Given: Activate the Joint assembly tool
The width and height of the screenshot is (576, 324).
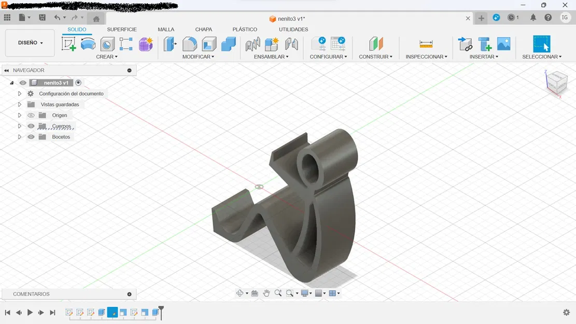Looking at the screenshot, I should 292,44.
